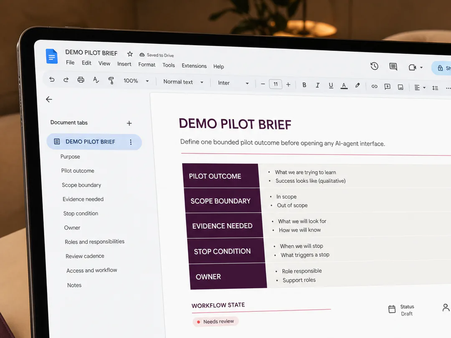Viewport: 451px width, 338px height.
Task: Jump to Evidence needed in the outline
Action: coord(83,199)
